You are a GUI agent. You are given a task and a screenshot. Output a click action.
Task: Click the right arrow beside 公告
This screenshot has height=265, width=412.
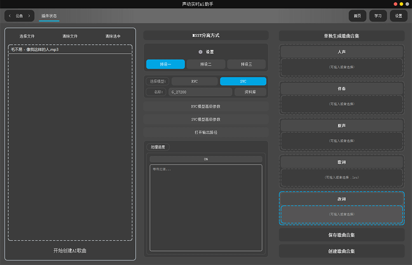click(x=29, y=16)
